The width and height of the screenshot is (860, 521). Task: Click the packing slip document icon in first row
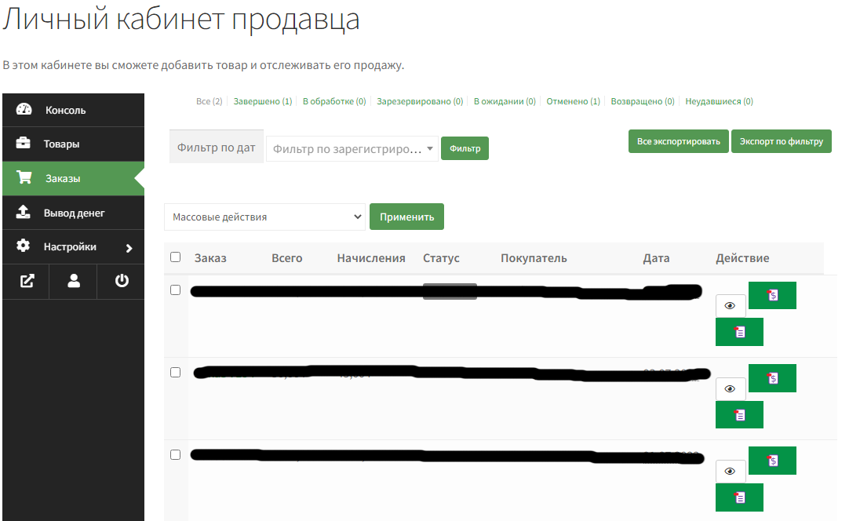click(739, 333)
